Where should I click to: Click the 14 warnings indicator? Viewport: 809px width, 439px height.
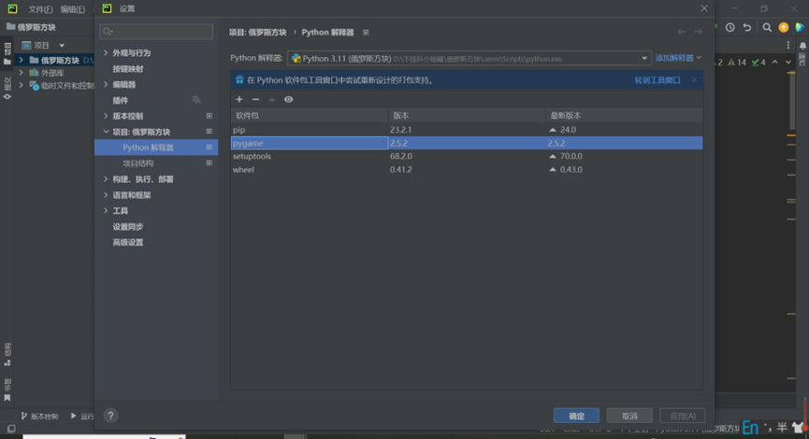click(x=737, y=63)
